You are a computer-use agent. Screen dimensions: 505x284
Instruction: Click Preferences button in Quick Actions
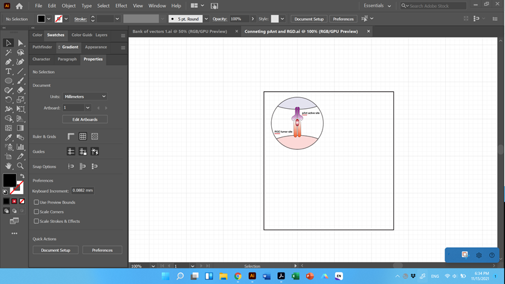pyautogui.click(x=102, y=250)
